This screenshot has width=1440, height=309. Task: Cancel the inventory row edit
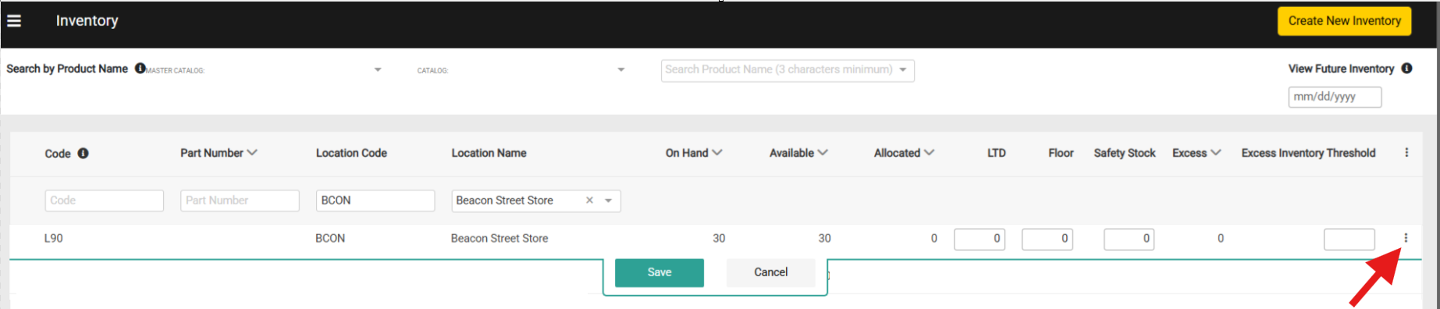tap(770, 272)
